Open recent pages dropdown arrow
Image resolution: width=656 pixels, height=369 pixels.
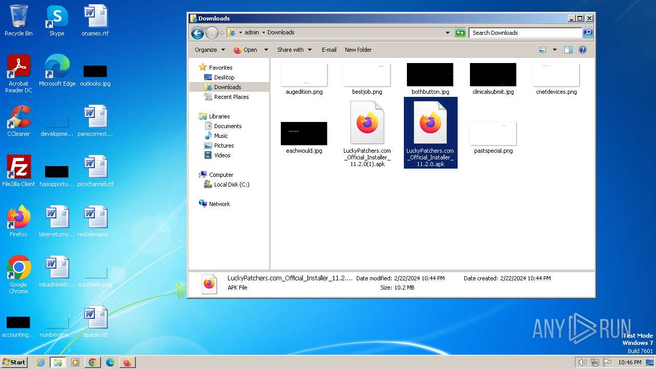coord(221,33)
